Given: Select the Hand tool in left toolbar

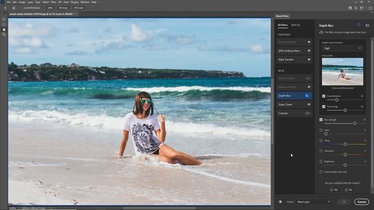Looking at the screenshot, I should pyautogui.click(x=4, y=29).
